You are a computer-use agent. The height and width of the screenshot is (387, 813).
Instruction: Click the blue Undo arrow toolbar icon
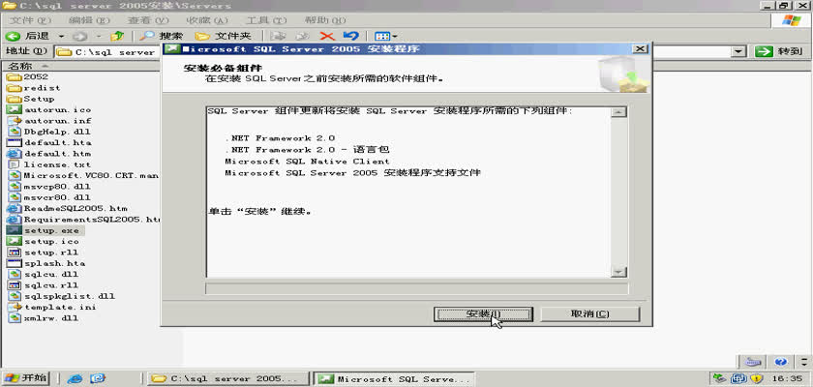click(x=351, y=36)
